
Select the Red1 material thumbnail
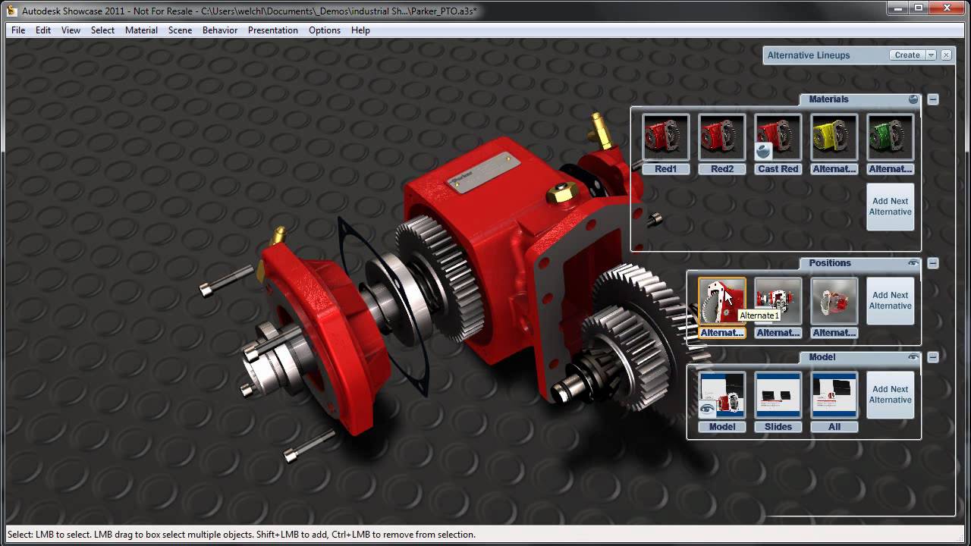666,138
